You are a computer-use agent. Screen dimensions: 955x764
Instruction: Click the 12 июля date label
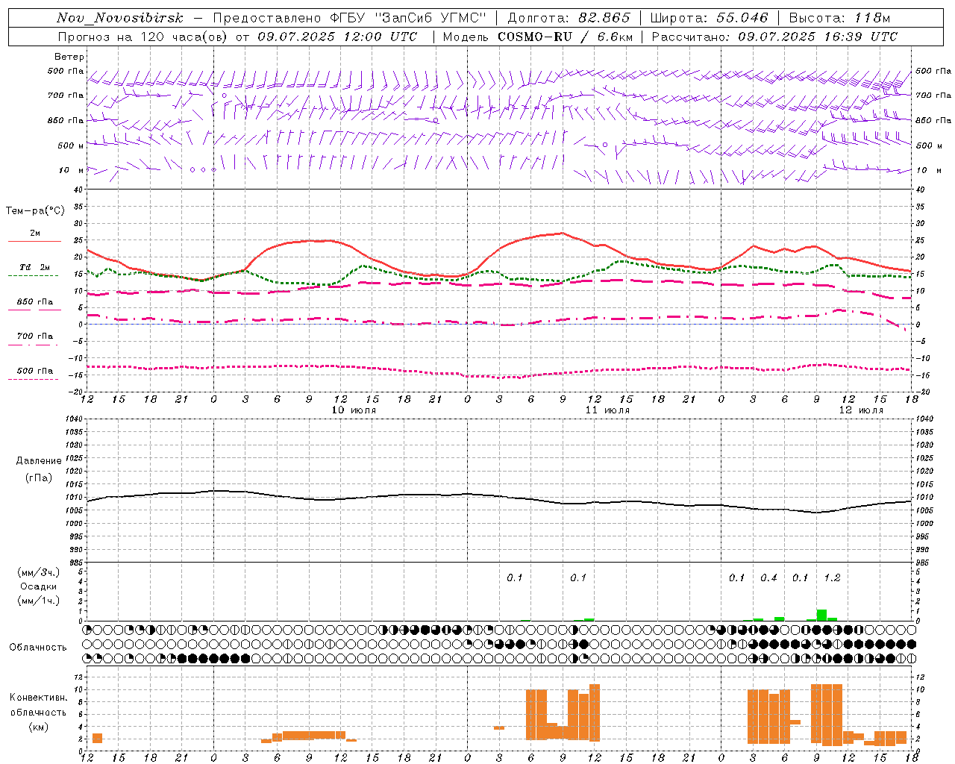click(861, 410)
